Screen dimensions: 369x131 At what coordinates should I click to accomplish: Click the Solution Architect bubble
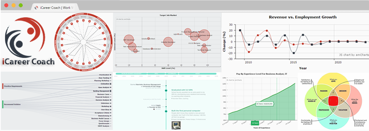(148, 39)
